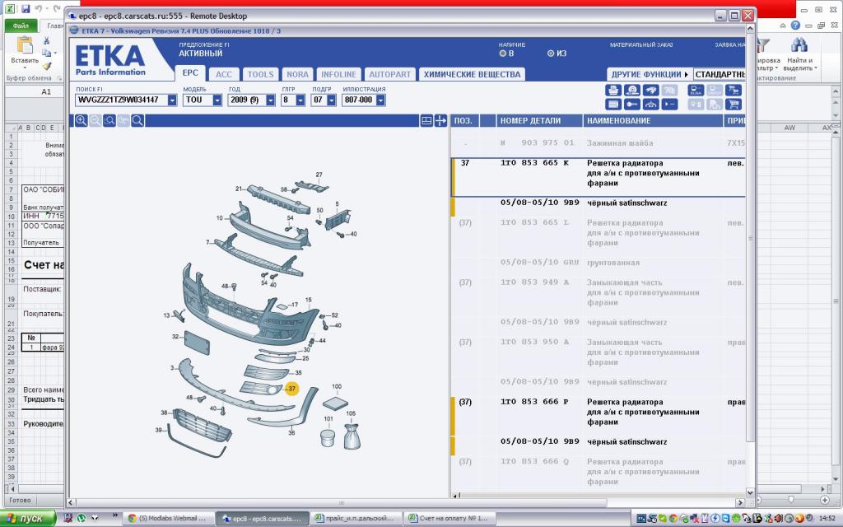843x527 pixels.
Task: Select part row 1T0 853 666 P
Action: [599, 416]
